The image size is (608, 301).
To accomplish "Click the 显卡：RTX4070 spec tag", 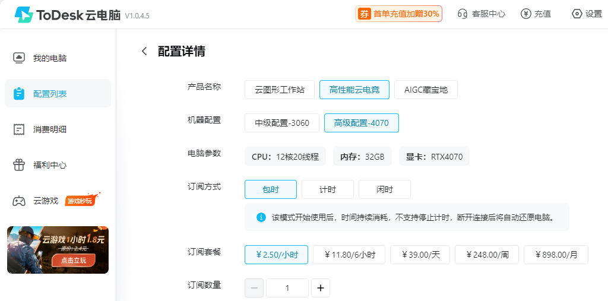I will 434,156.
